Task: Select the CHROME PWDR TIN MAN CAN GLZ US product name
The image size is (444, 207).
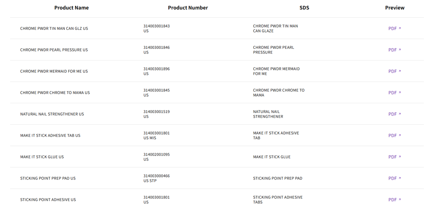Action: (54, 28)
